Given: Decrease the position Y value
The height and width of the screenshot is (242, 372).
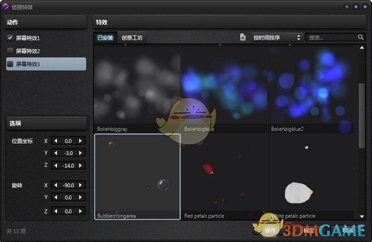Looking at the screenshot, I should [56, 153].
